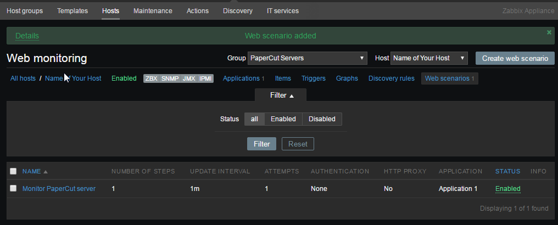Click Create web scenario button

(x=515, y=58)
